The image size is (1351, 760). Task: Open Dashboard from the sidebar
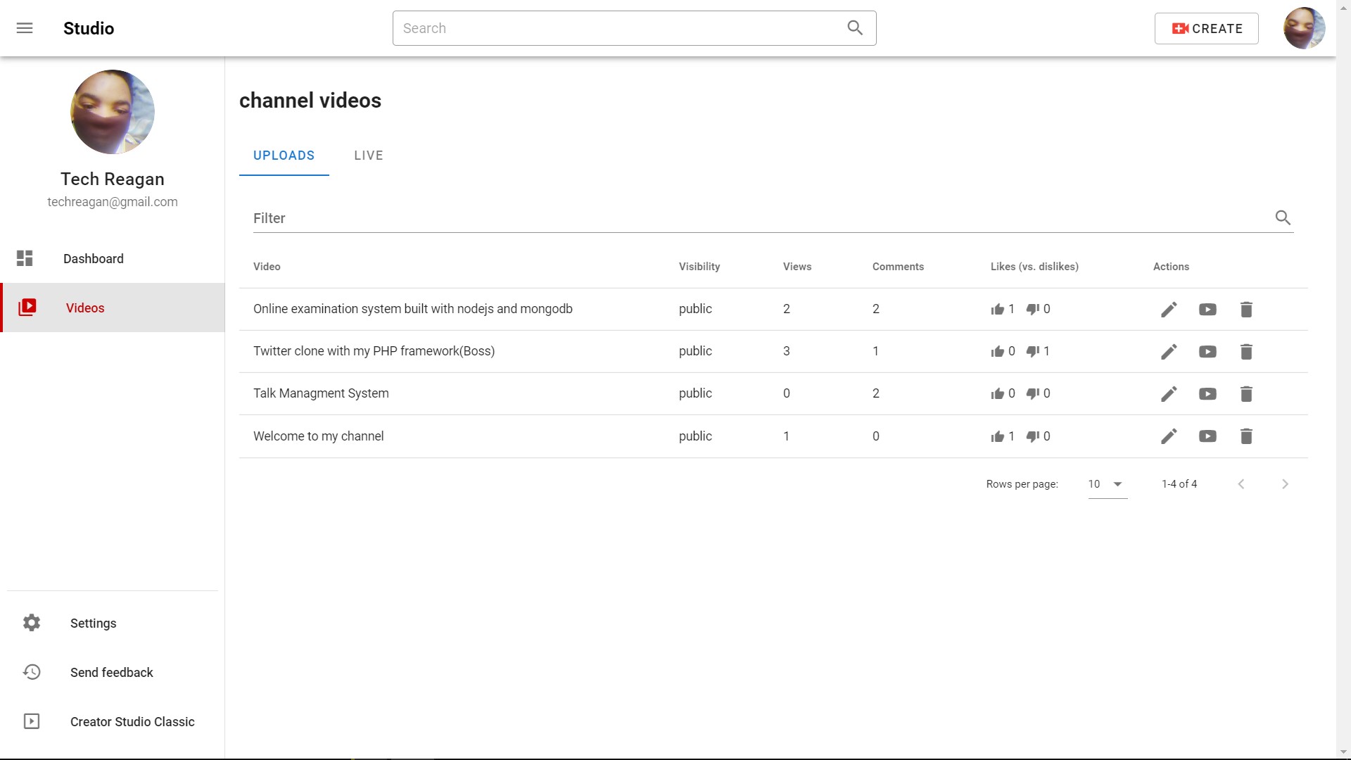93,259
